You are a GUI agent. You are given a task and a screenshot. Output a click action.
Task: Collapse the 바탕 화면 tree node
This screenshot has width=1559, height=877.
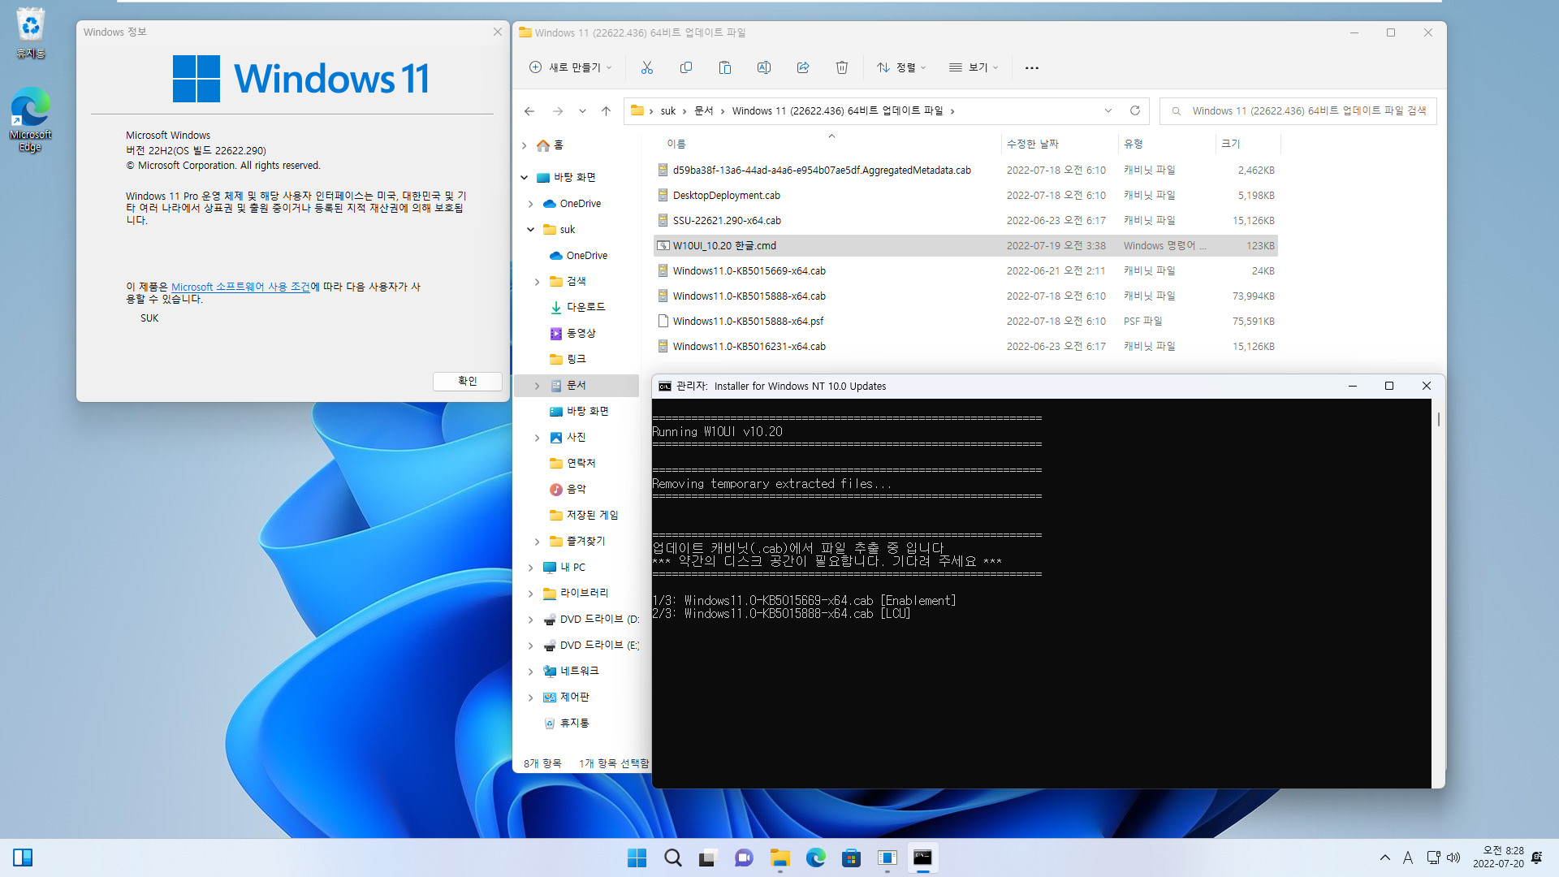click(525, 177)
